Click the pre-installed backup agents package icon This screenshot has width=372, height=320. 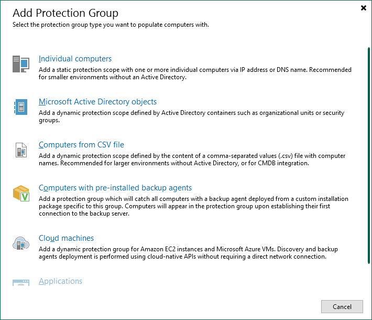click(x=21, y=193)
